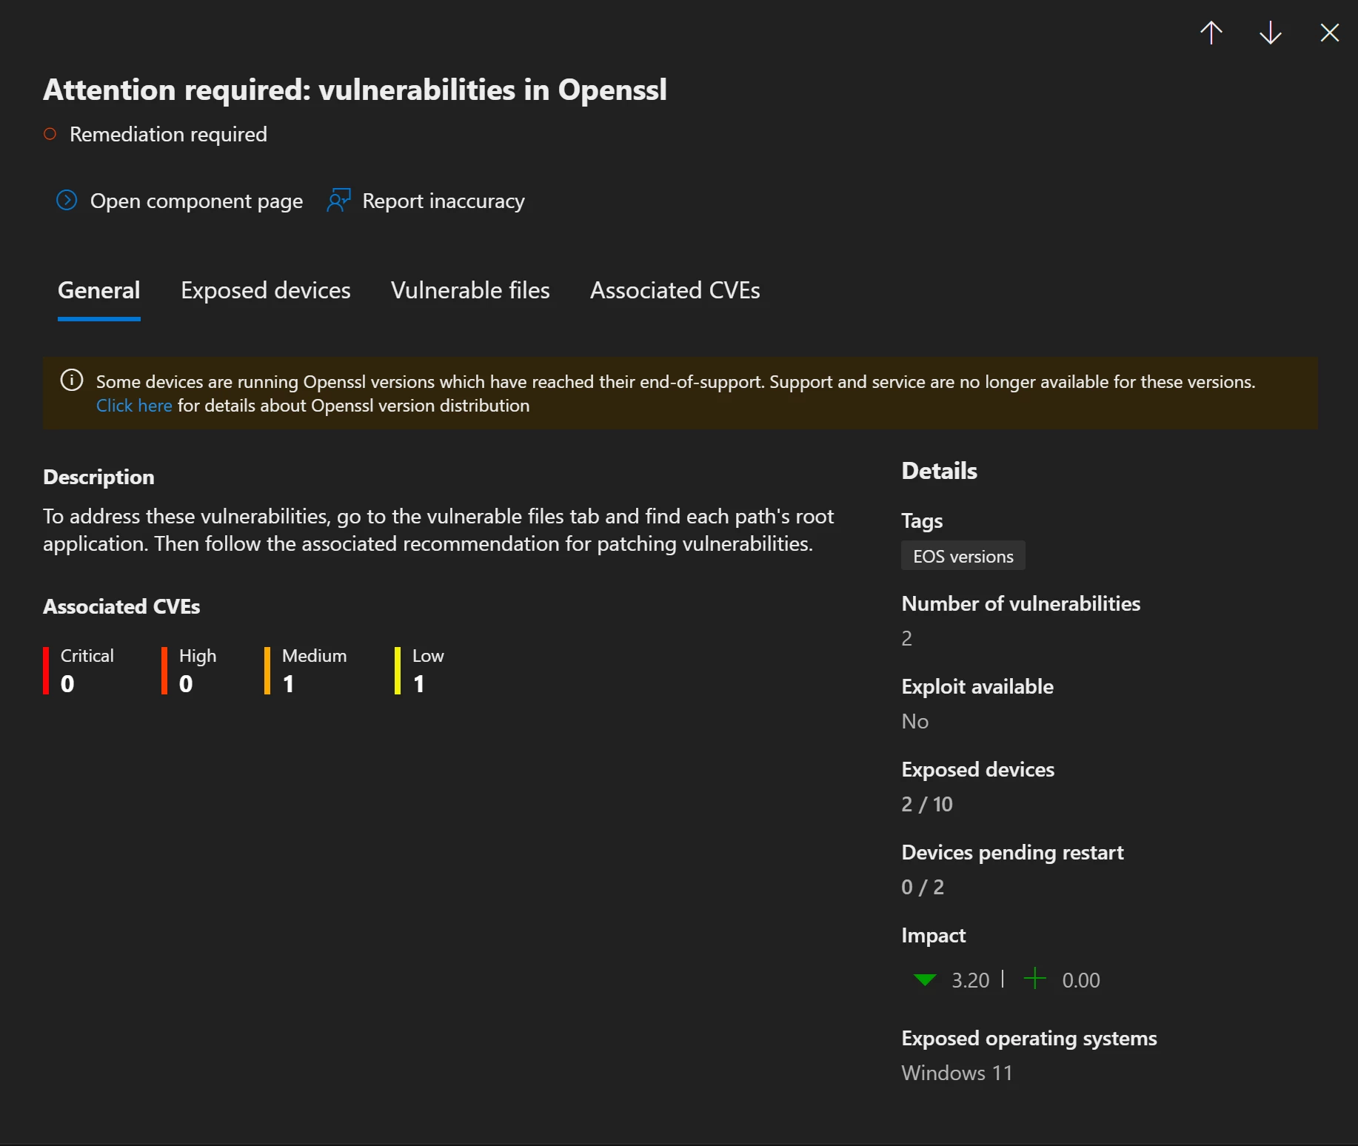The height and width of the screenshot is (1146, 1358).
Task: Select the Low severity count 1
Action: 419,684
